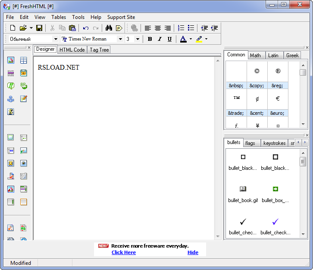The width and height of the screenshot is (313, 270).
Task: Open a file with folder icon
Action: tap(23, 28)
